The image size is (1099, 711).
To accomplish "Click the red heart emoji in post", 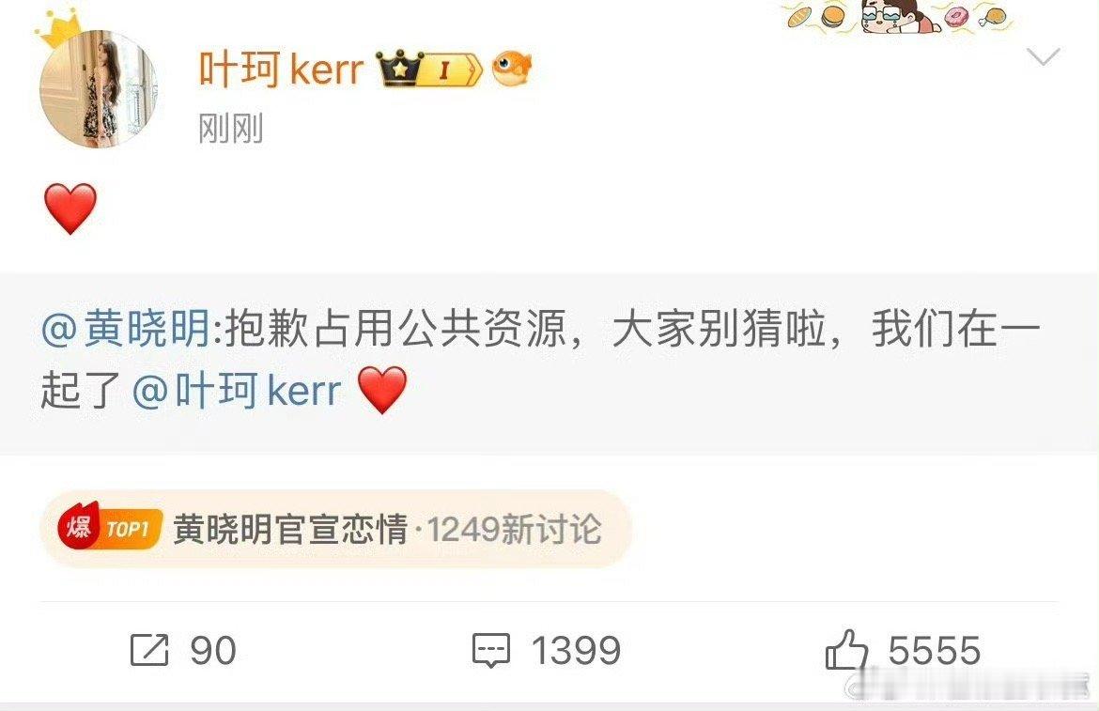I will pyautogui.click(x=70, y=209).
